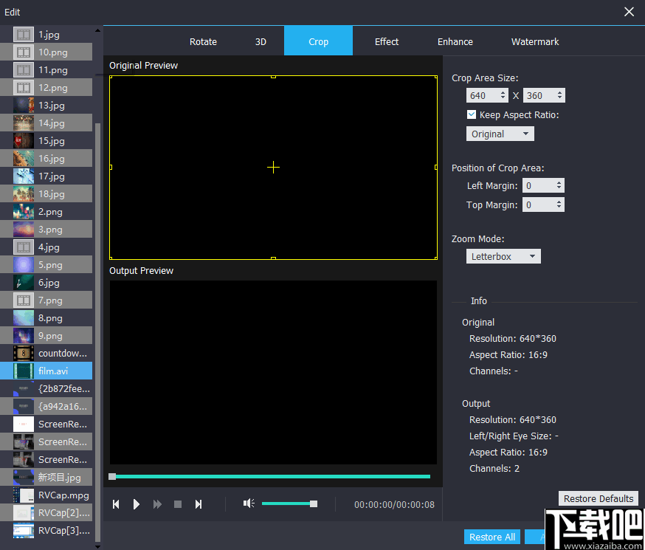
Task: Uncheck Keep Aspect Ratio
Action: click(472, 114)
